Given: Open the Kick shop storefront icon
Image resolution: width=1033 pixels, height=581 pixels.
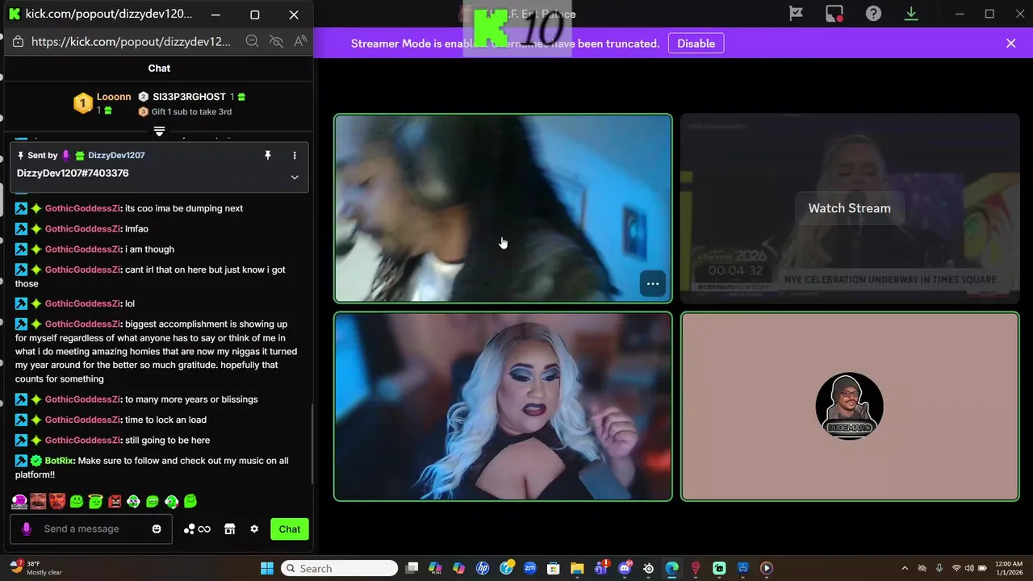Looking at the screenshot, I should pos(230,529).
